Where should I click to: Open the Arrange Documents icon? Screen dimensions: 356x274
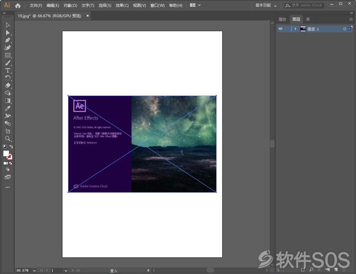tap(193, 5)
